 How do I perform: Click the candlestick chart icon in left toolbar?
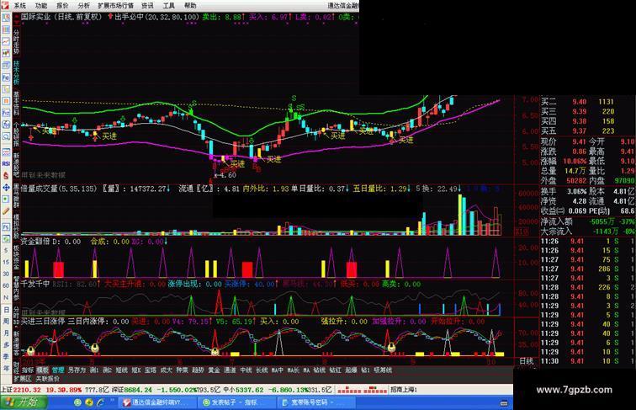(6, 53)
